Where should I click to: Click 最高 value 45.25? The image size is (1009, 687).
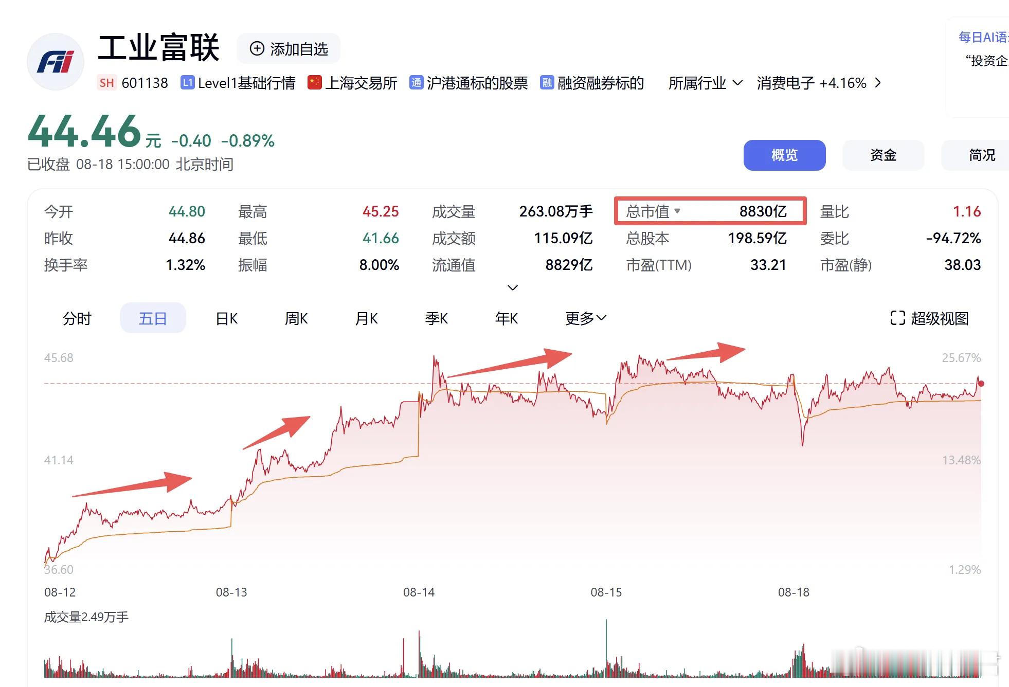coord(381,211)
